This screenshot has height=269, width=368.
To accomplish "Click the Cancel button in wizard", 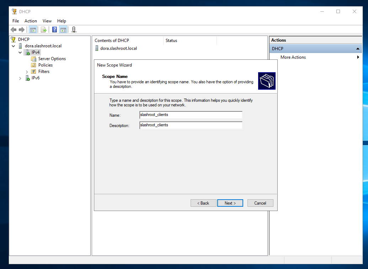I will [260, 203].
